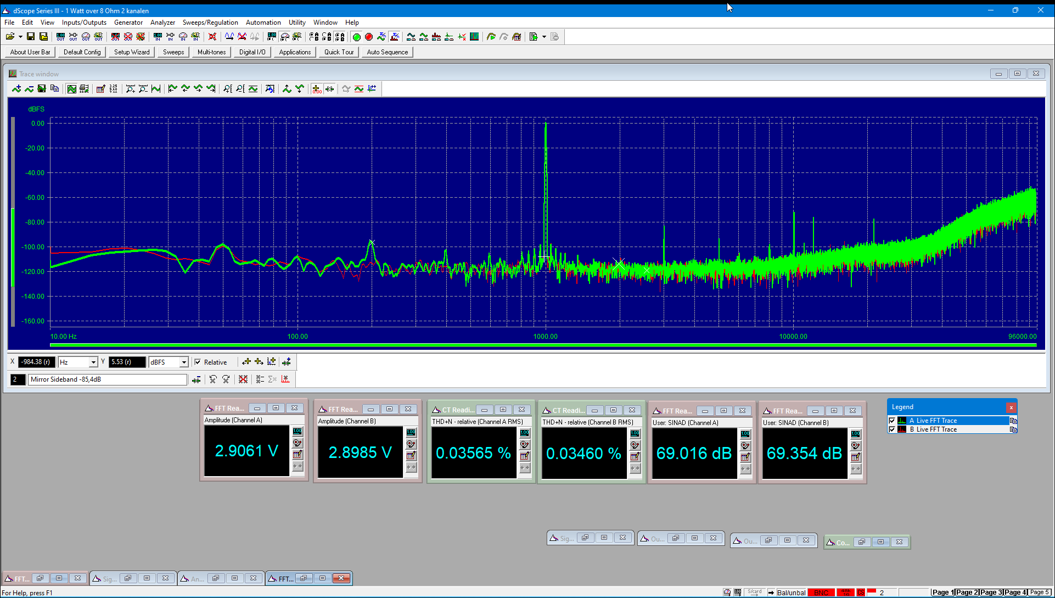Close the Legend panel with red X
The image size is (1055, 598).
point(1011,407)
